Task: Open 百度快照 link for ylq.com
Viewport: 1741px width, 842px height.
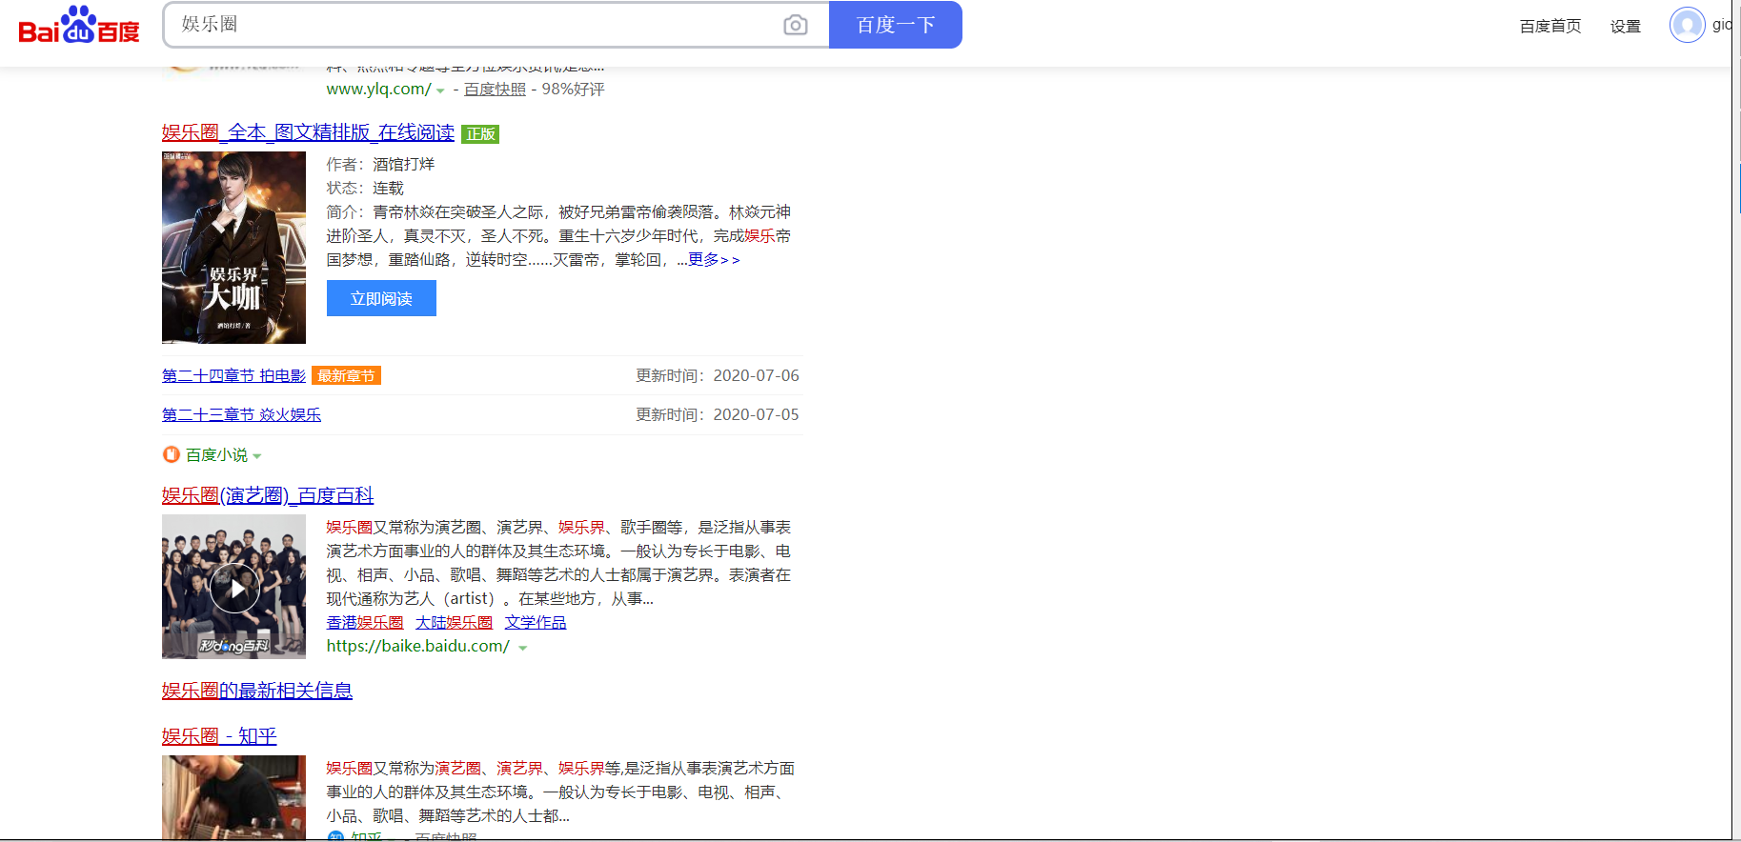Action: tap(495, 89)
